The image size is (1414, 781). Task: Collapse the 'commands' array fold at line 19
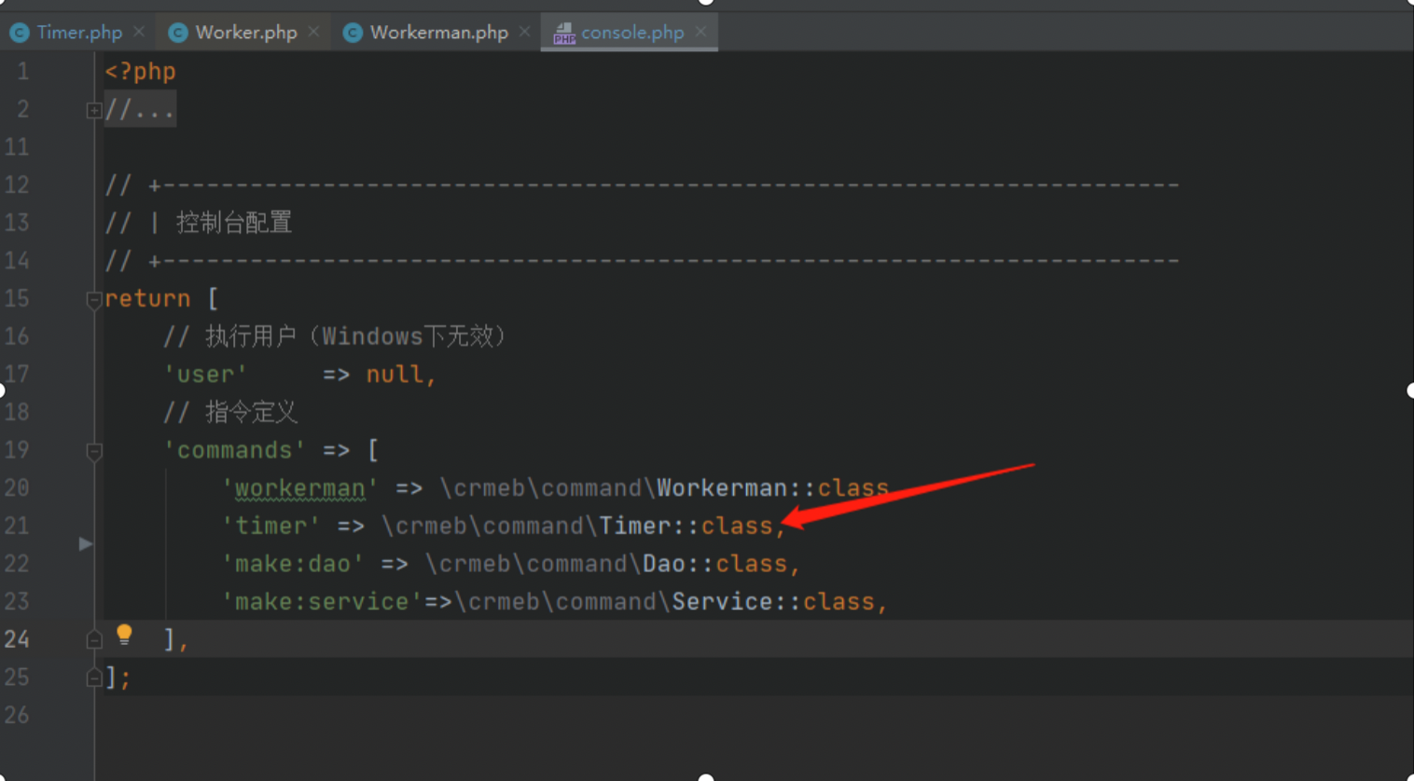point(93,452)
